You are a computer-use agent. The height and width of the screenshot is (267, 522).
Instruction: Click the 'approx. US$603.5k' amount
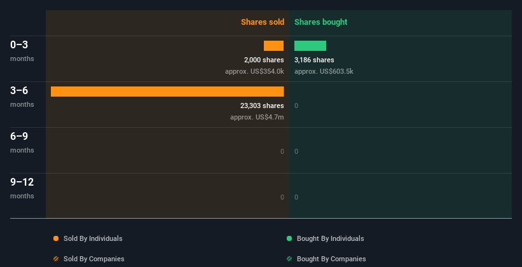[324, 72]
